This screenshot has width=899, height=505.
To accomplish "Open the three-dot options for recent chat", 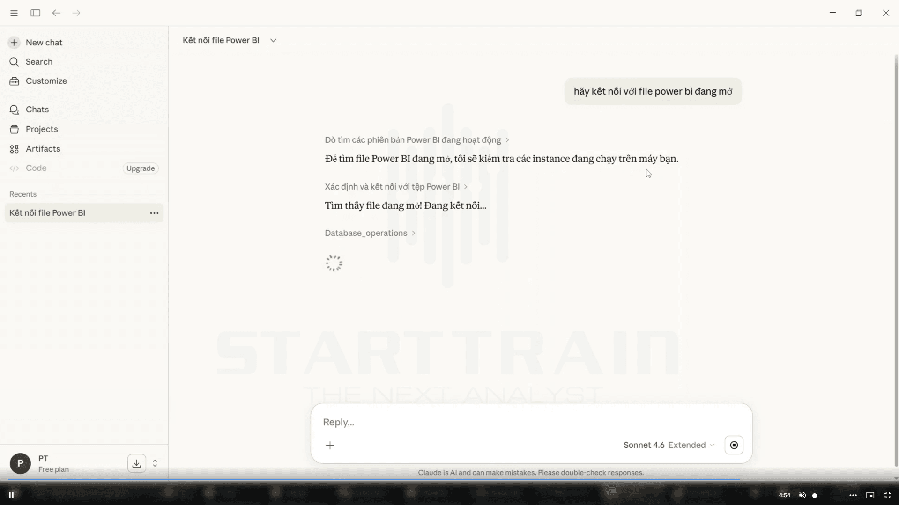I will point(154,213).
